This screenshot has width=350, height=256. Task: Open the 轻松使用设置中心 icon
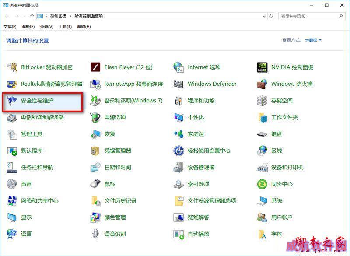coord(179,151)
